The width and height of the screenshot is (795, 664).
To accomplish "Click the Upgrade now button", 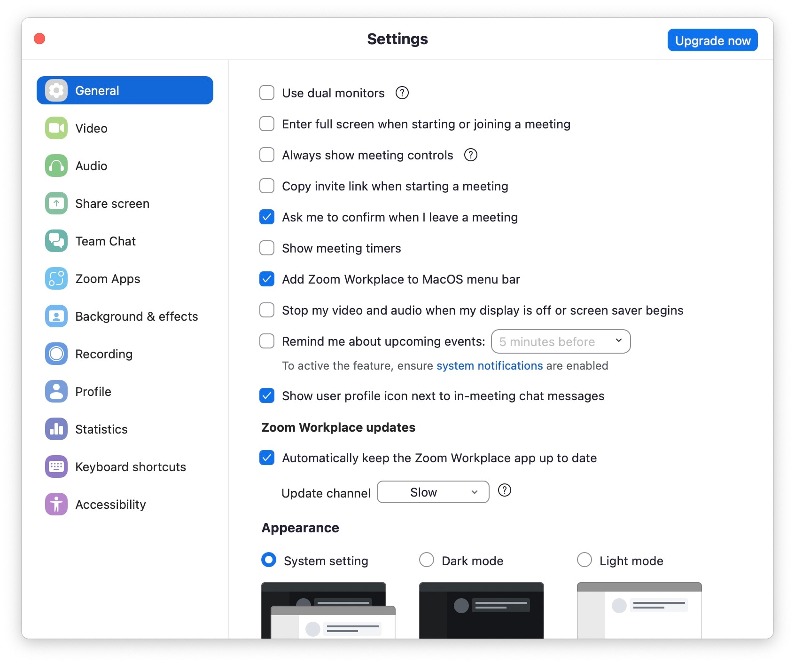I will tap(713, 40).
